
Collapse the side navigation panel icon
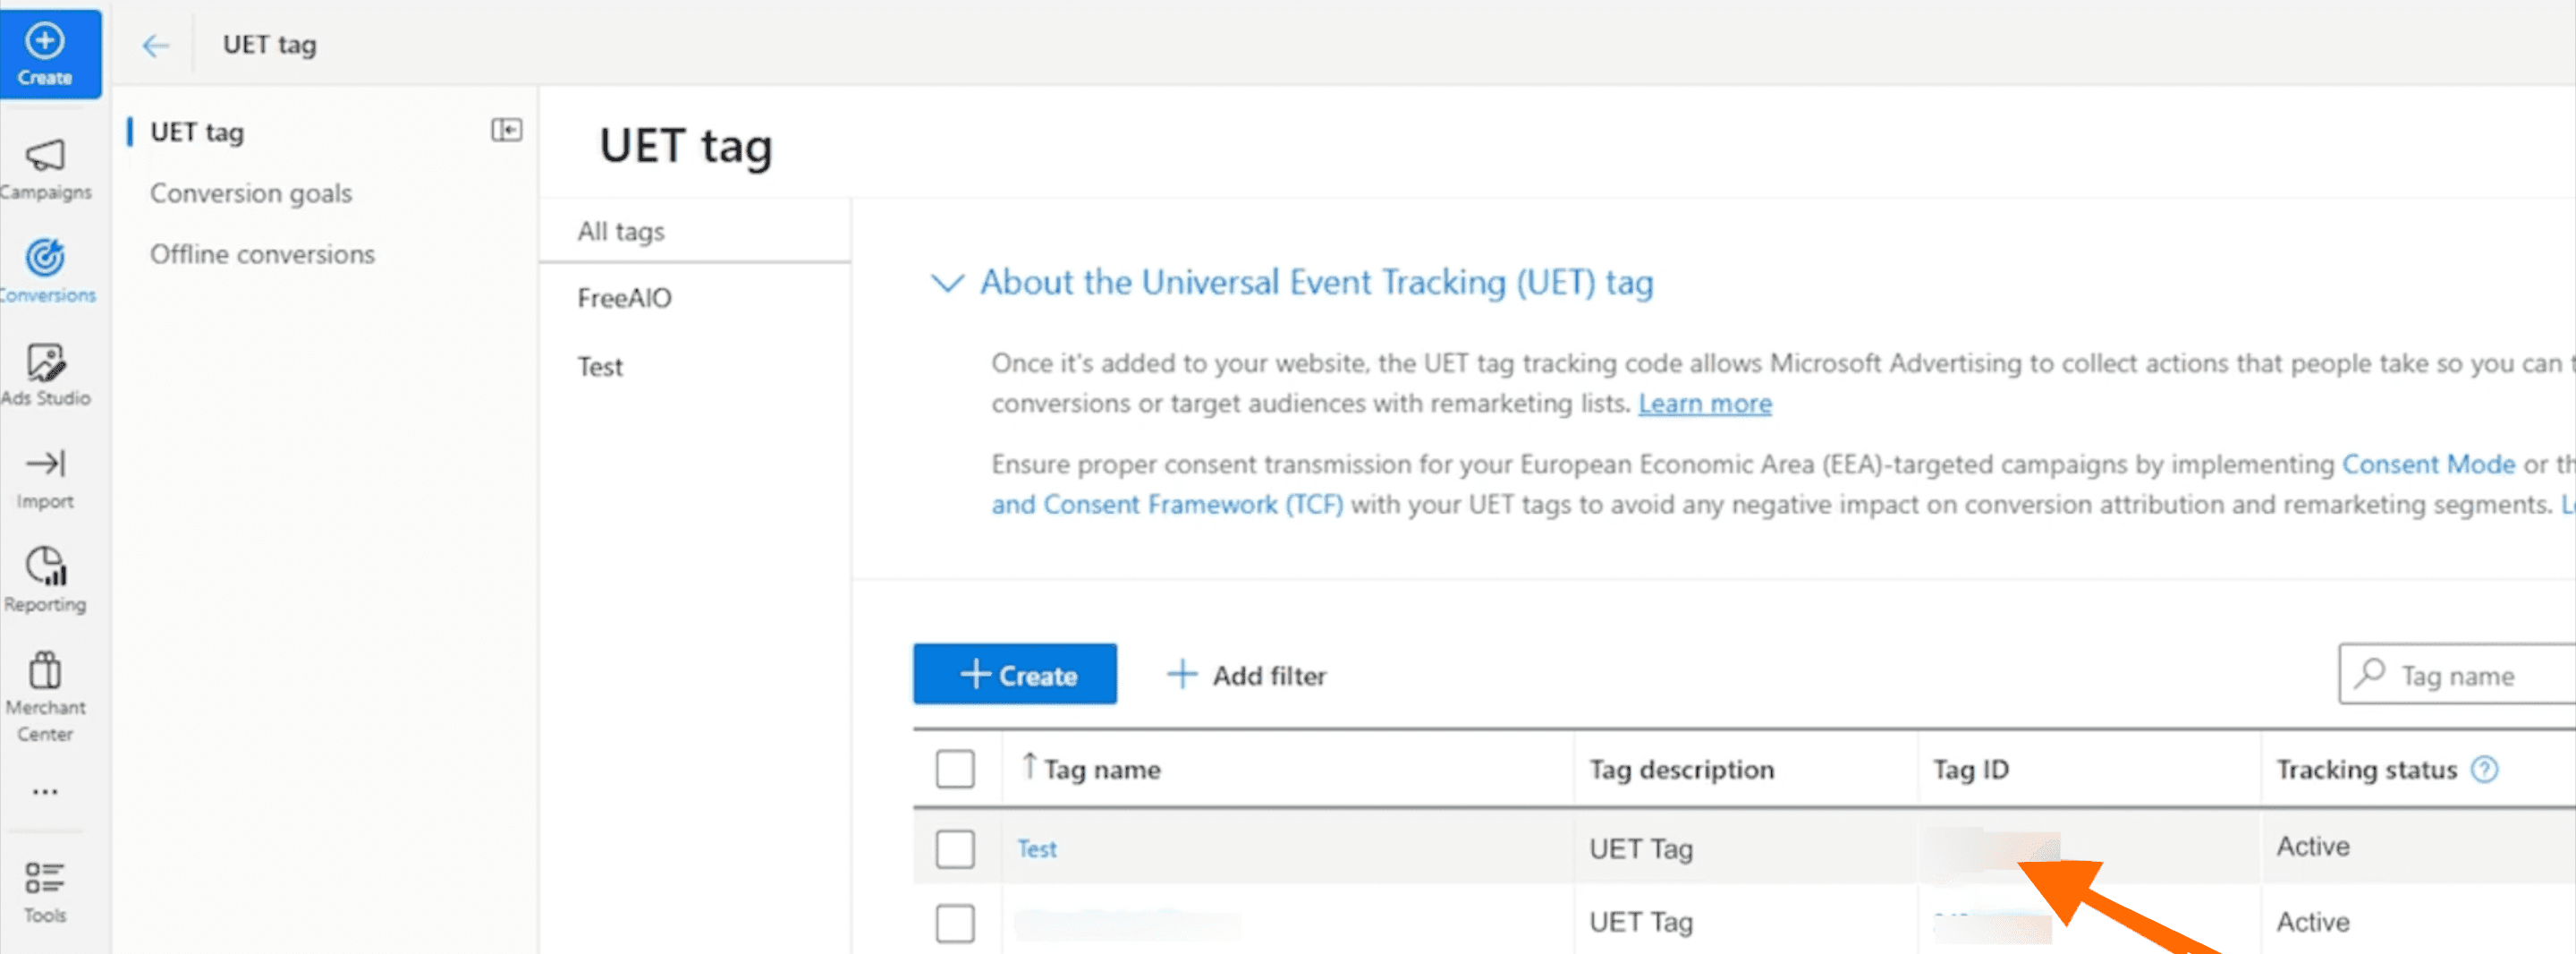506,130
